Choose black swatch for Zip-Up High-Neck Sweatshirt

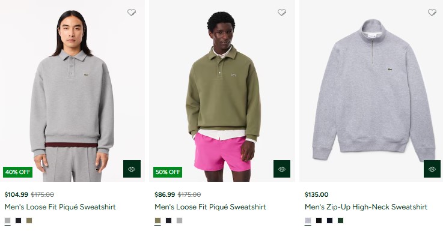click(x=319, y=221)
